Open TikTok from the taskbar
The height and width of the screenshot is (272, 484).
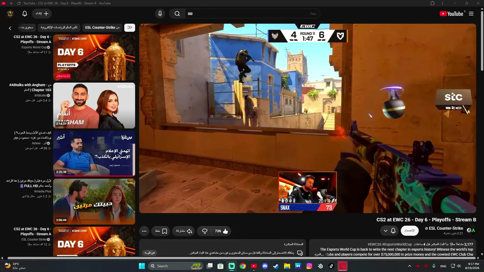click(x=332, y=266)
